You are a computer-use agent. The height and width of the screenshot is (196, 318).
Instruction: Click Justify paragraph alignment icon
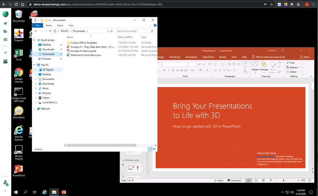229,70
